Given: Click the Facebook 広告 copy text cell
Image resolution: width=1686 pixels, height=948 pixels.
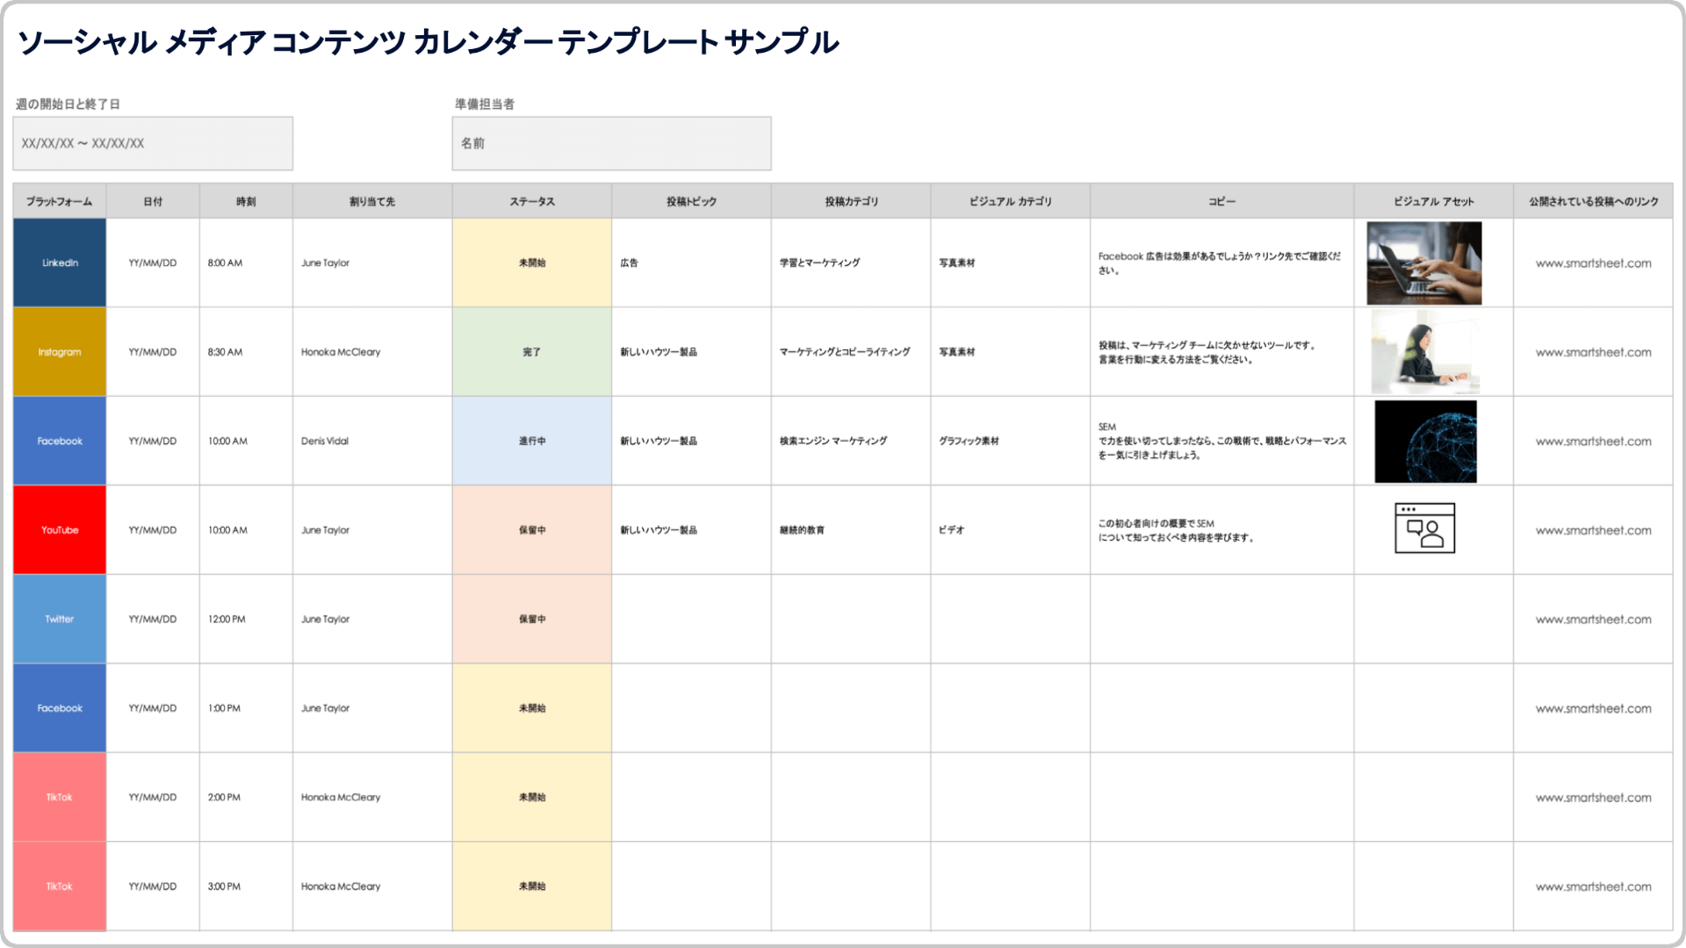Looking at the screenshot, I should pos(1221,262).
